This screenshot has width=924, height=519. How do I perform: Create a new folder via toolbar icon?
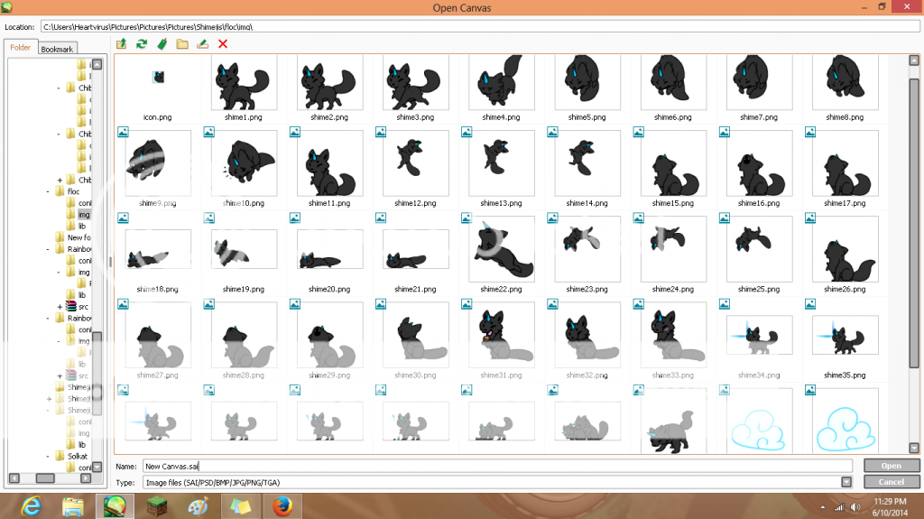pyautogui.click(x=182, y=43)
